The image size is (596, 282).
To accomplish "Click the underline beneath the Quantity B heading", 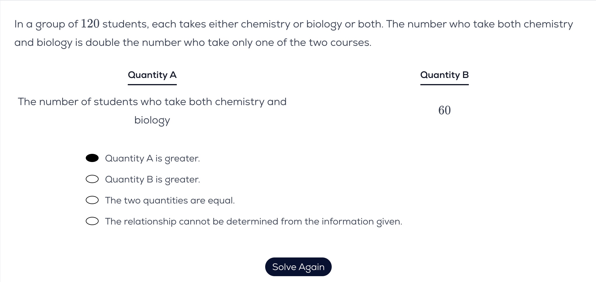I will click(444, 85).
